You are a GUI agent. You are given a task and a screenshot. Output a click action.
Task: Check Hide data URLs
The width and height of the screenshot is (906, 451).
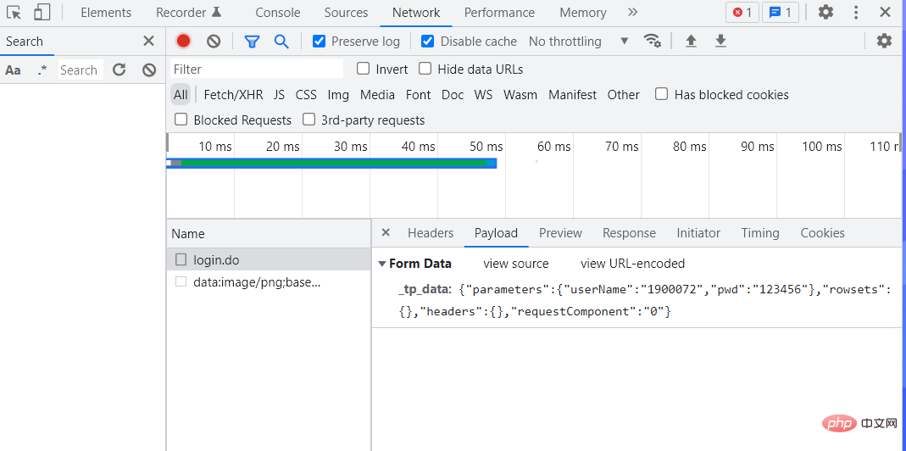point(425,69)
